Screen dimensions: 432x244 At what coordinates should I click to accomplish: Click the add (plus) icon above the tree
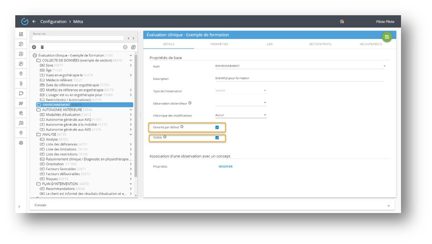tap(34, 47)
